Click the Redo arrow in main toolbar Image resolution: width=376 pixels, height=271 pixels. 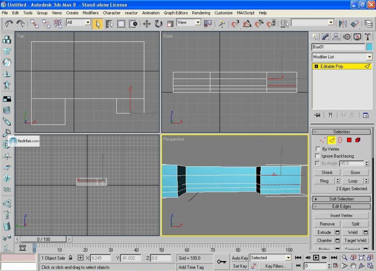(x=20, y=23)
